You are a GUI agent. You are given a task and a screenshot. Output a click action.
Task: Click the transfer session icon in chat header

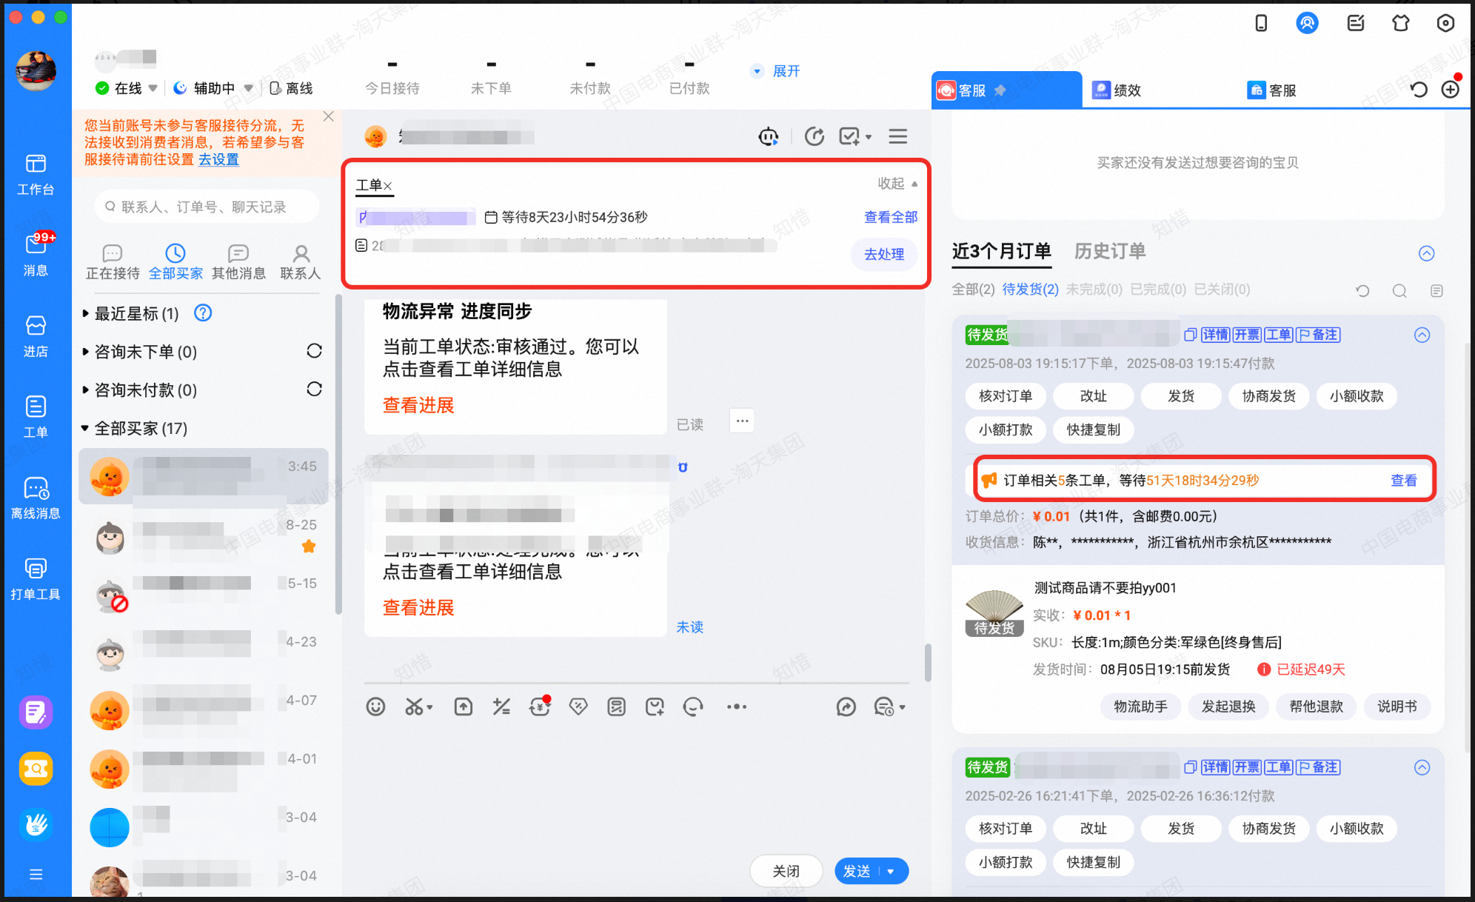(x=815, y=136)
